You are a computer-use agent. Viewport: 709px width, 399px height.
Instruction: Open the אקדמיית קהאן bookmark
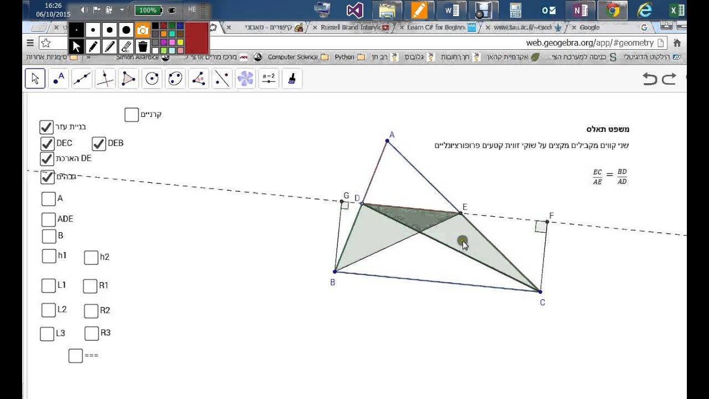tap(513, 57)
